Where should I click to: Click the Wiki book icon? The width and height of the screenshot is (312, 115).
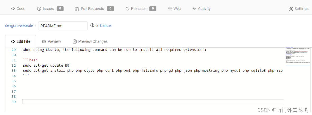(170, 9)
